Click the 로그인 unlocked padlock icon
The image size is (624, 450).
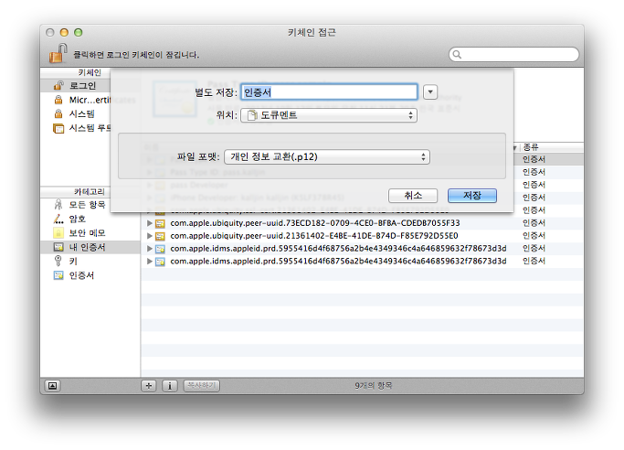click(58, 85)
